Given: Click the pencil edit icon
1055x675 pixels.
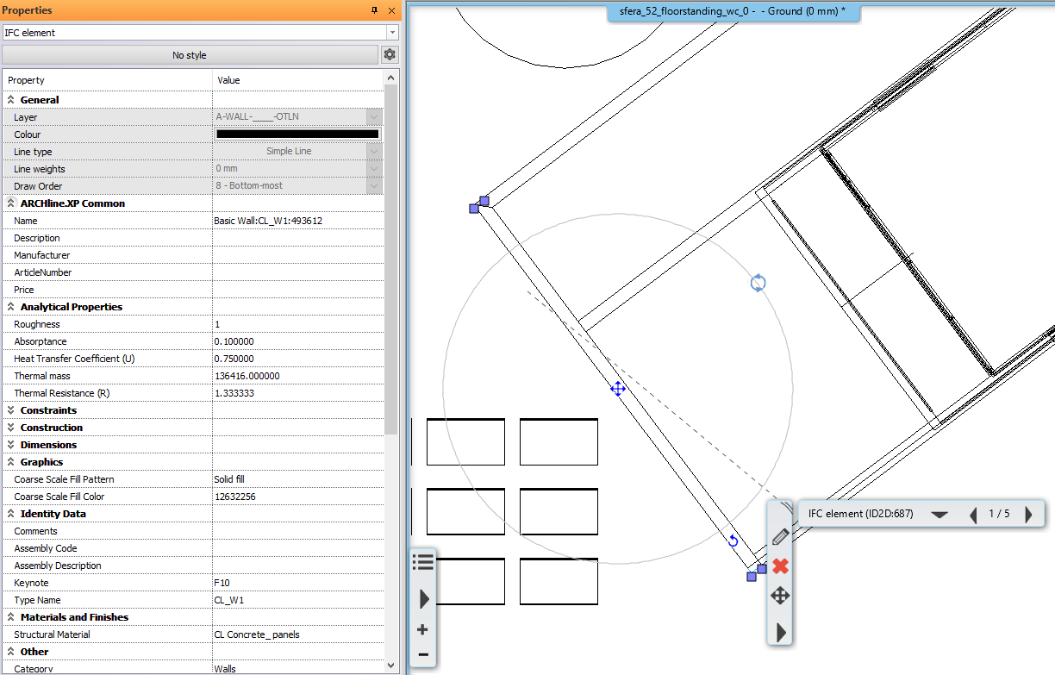Looking at the screenshot, I should point(780,536).
